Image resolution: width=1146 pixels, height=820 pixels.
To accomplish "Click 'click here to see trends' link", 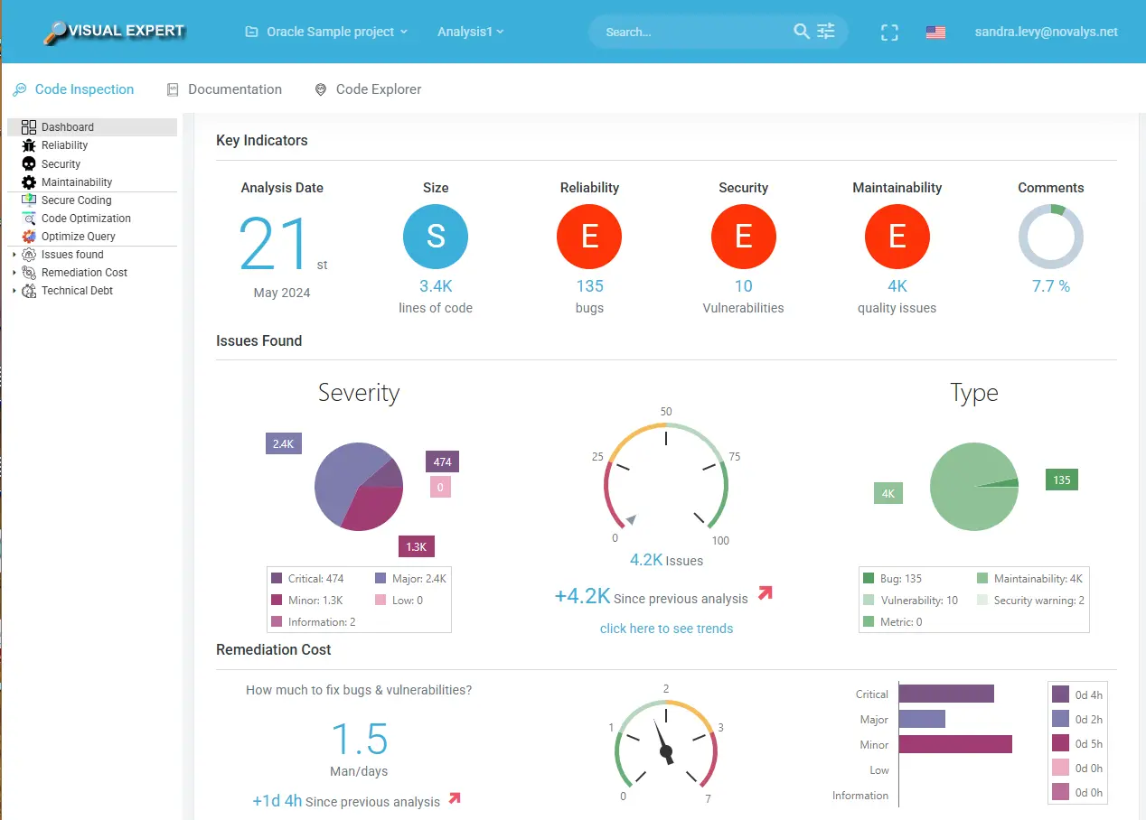I will [666, 629].
